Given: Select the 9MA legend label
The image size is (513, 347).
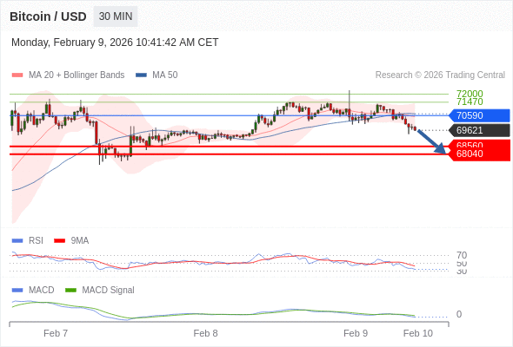Looking at the screenshot, I should click(x=80, y=240).
